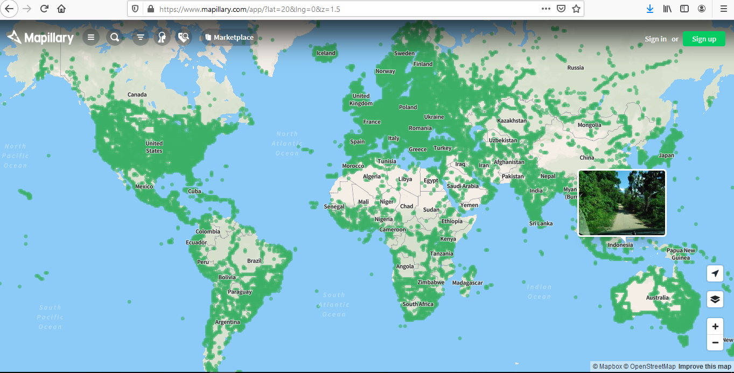This screenshot has width=734, height=373.
Task: Click the locate me arrow button
Action: tap(715, 274)
